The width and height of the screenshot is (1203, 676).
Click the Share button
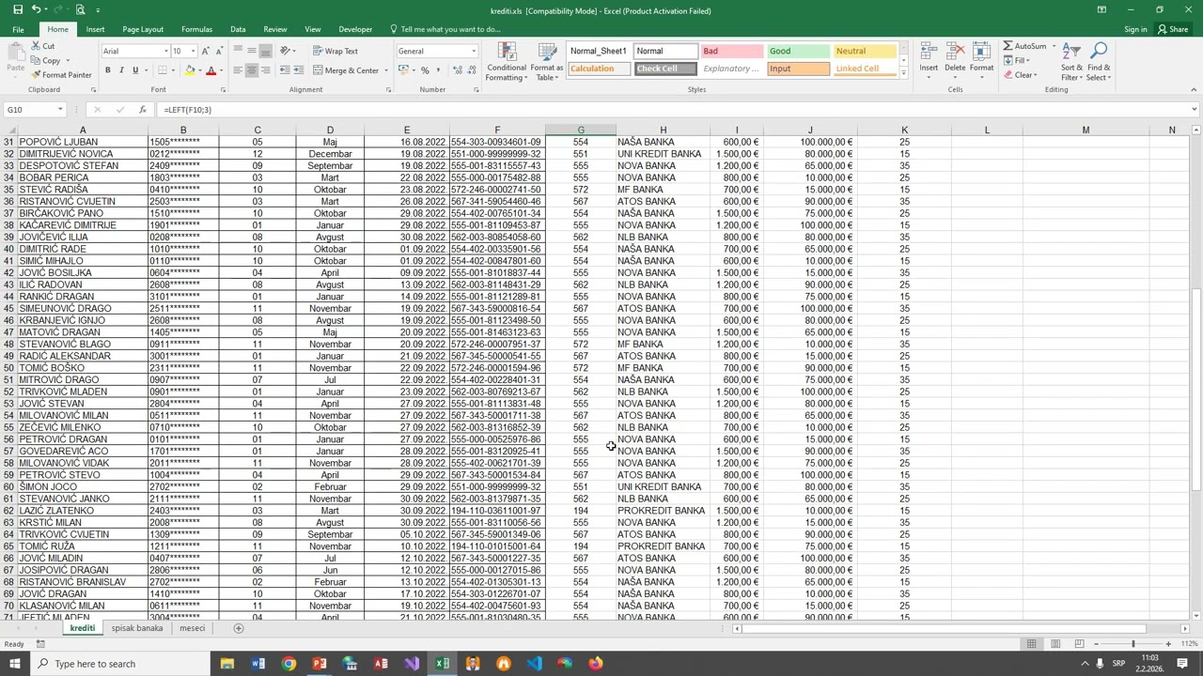click(1175, 29)
